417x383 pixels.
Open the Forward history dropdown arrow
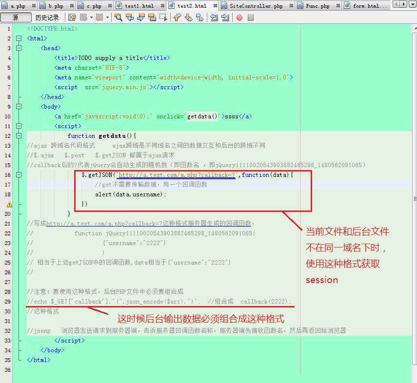coord(107,18)
